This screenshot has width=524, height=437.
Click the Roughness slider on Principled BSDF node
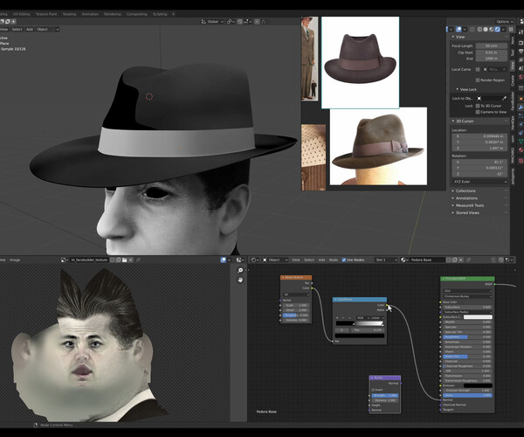point(467,337)
